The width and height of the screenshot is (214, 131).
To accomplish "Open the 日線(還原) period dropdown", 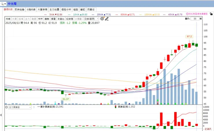I will coord(91,19).
